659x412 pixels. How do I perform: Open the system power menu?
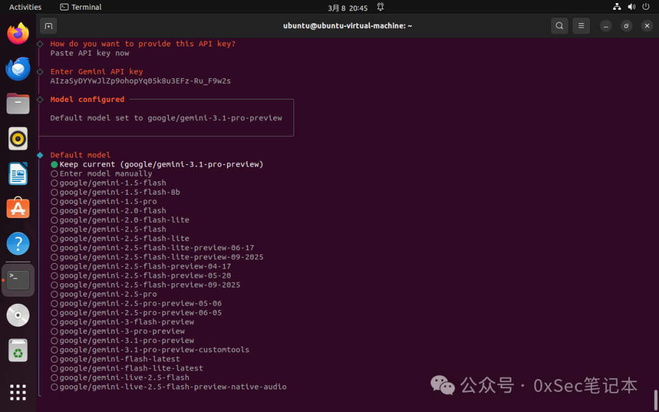pyautogui.click(x=646, y=7)
